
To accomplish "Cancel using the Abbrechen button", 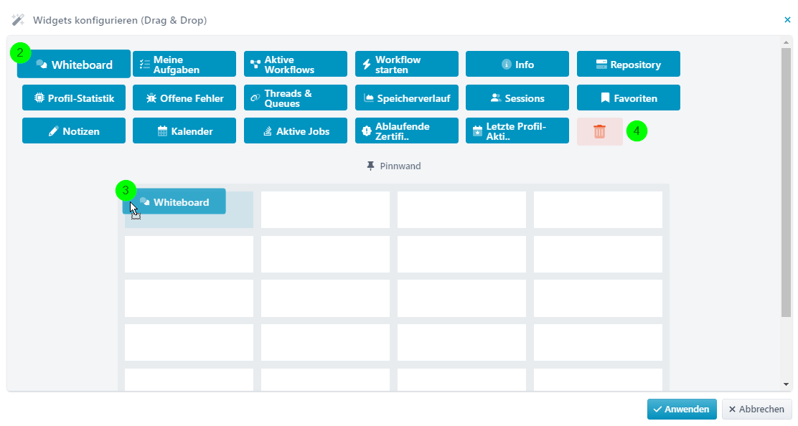I will tap(756, 410).
